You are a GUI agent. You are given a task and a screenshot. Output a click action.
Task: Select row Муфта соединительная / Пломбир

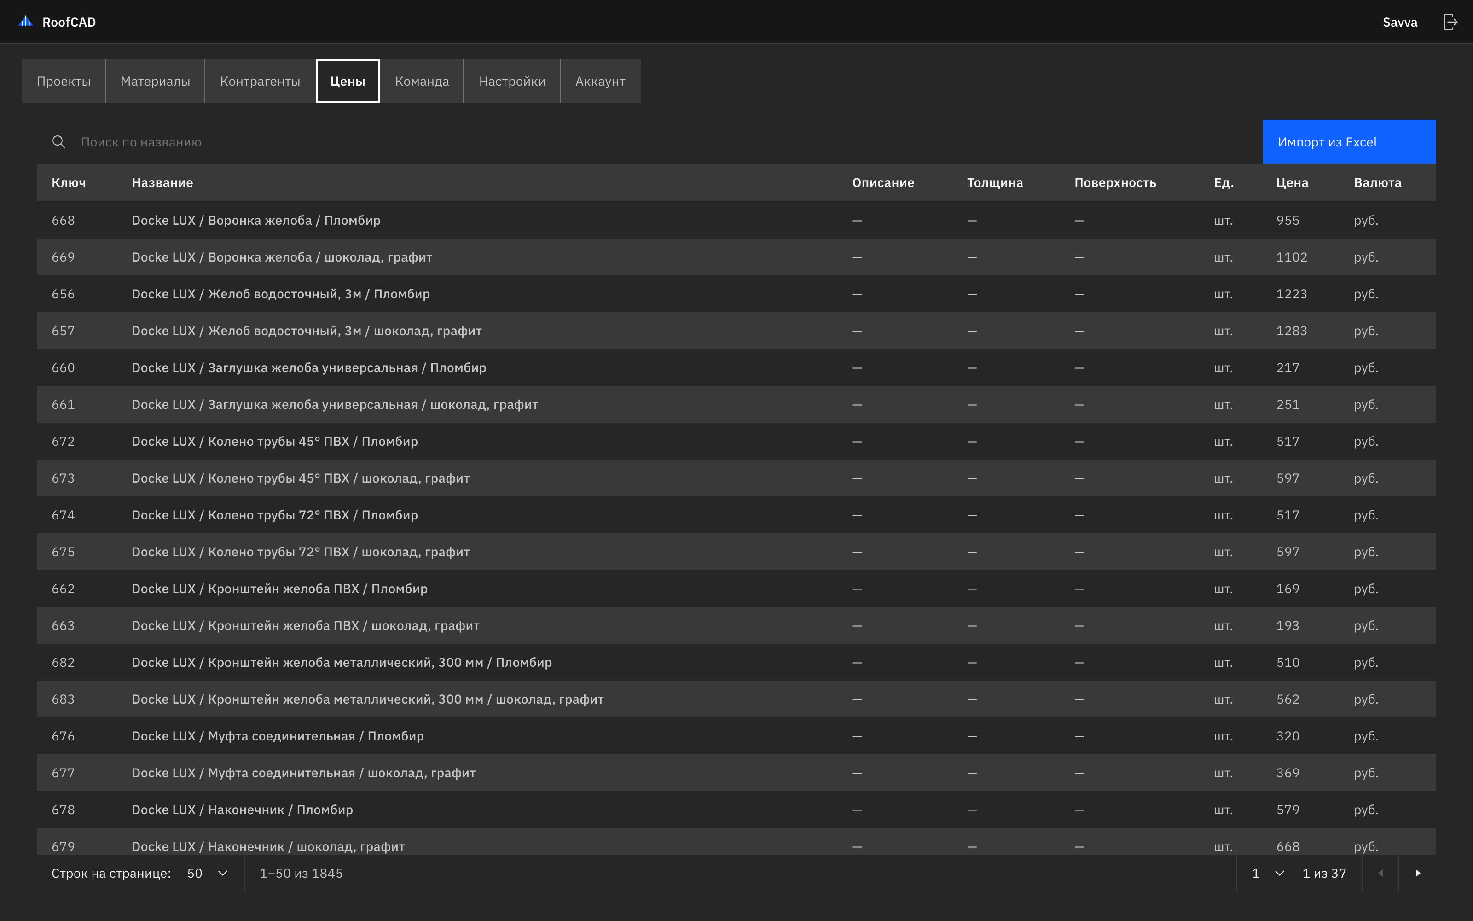[x=736, y=736]
